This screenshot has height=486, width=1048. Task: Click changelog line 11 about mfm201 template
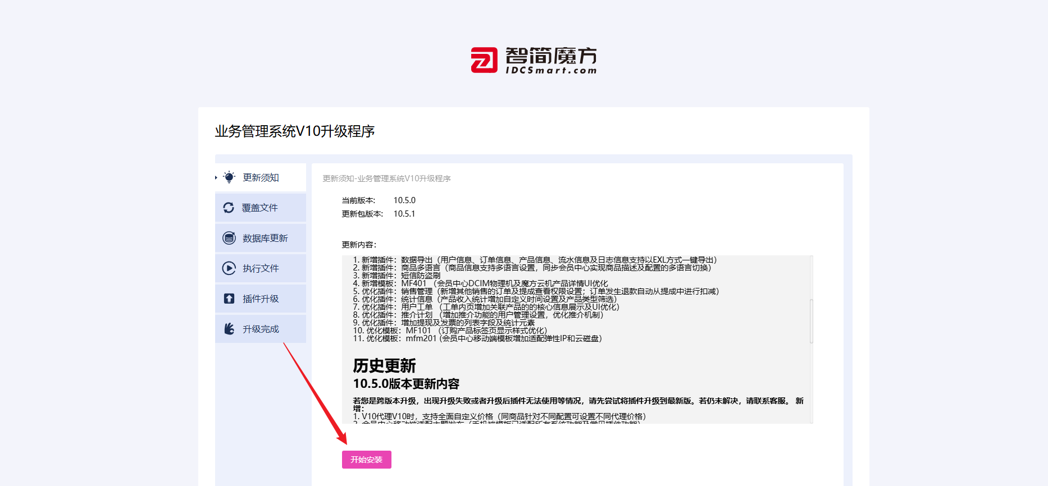click(477, 338)
